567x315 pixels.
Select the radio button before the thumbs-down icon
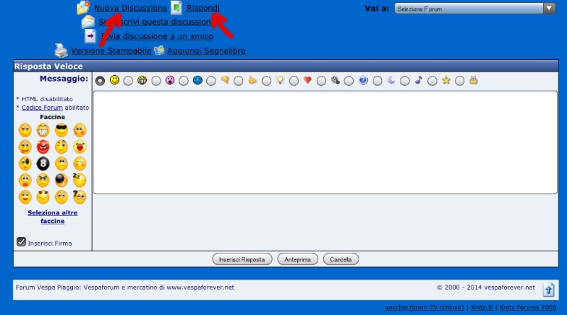(x=210, y=81)
